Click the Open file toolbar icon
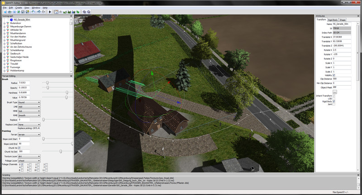 pyautogui.click(x=10, y=12)
